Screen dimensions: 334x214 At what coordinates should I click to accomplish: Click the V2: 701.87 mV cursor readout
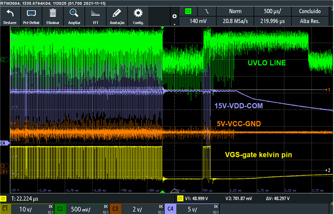239,198
